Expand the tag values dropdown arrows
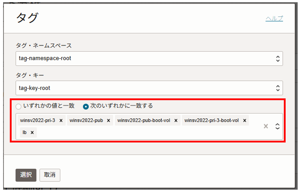 277,126
